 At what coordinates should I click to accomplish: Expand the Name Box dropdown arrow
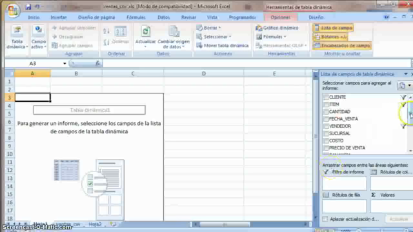pyautogui.click(x=65, y=63)
